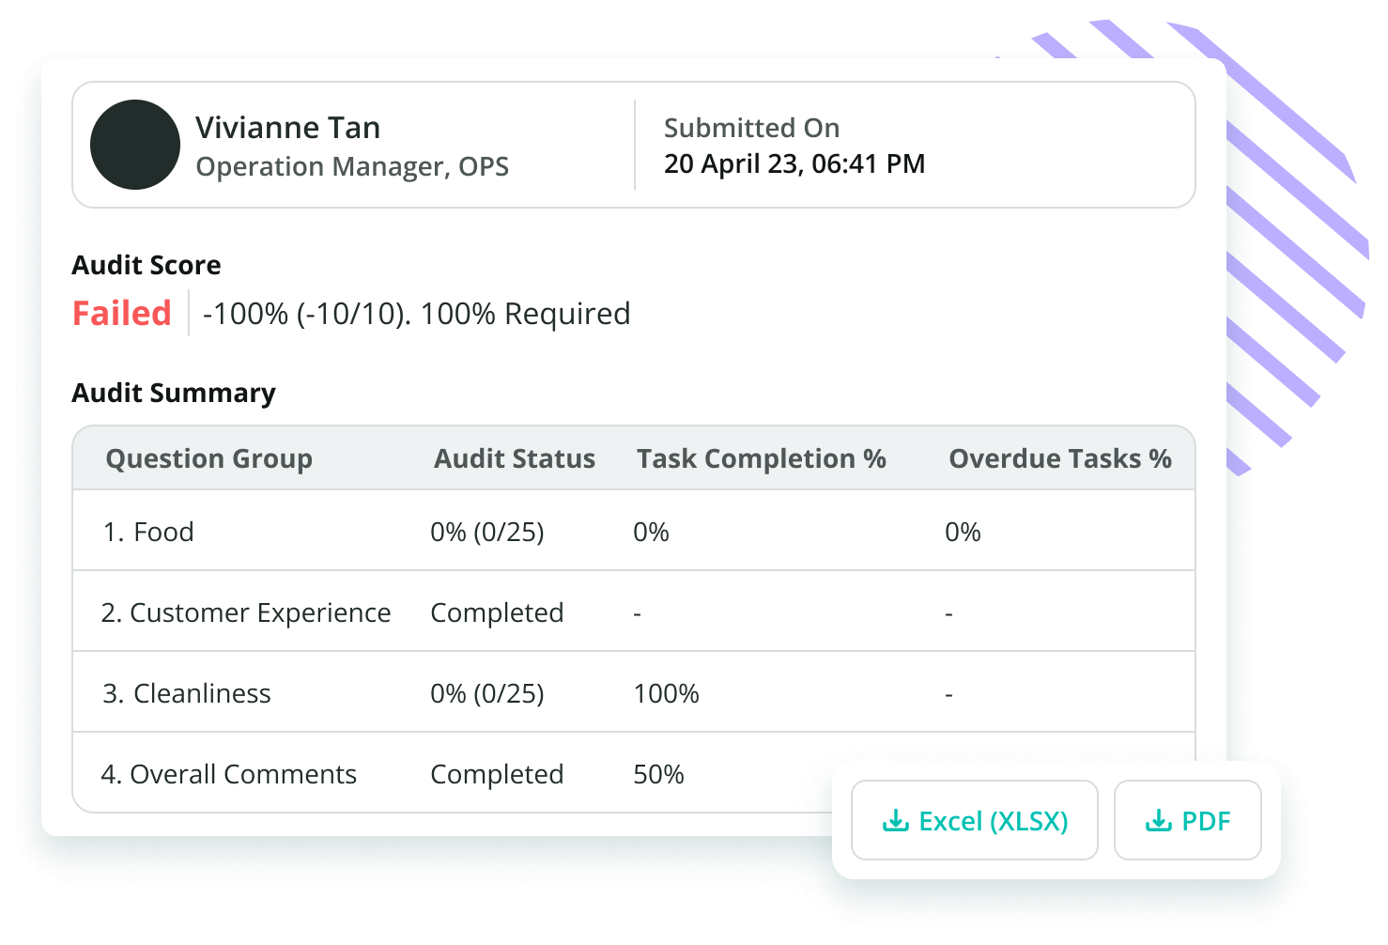Image resolution: width=1388 pixels, height=945 pixels.
Task: Click the submission date 20 April 23
Action: (x=794, y=163)
